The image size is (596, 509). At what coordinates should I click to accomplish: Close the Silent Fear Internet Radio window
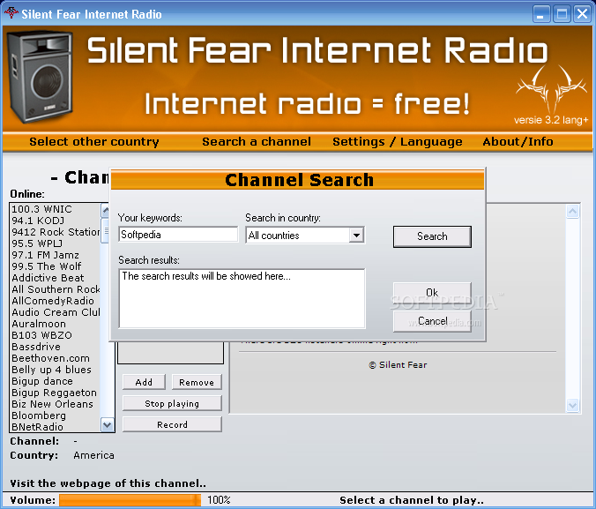(582, 14)
